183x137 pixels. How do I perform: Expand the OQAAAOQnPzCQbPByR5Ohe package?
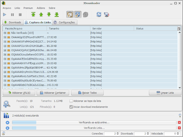[5, 50]
